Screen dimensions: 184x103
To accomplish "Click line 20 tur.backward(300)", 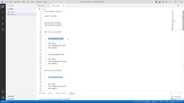I will [x=56, y=55].
